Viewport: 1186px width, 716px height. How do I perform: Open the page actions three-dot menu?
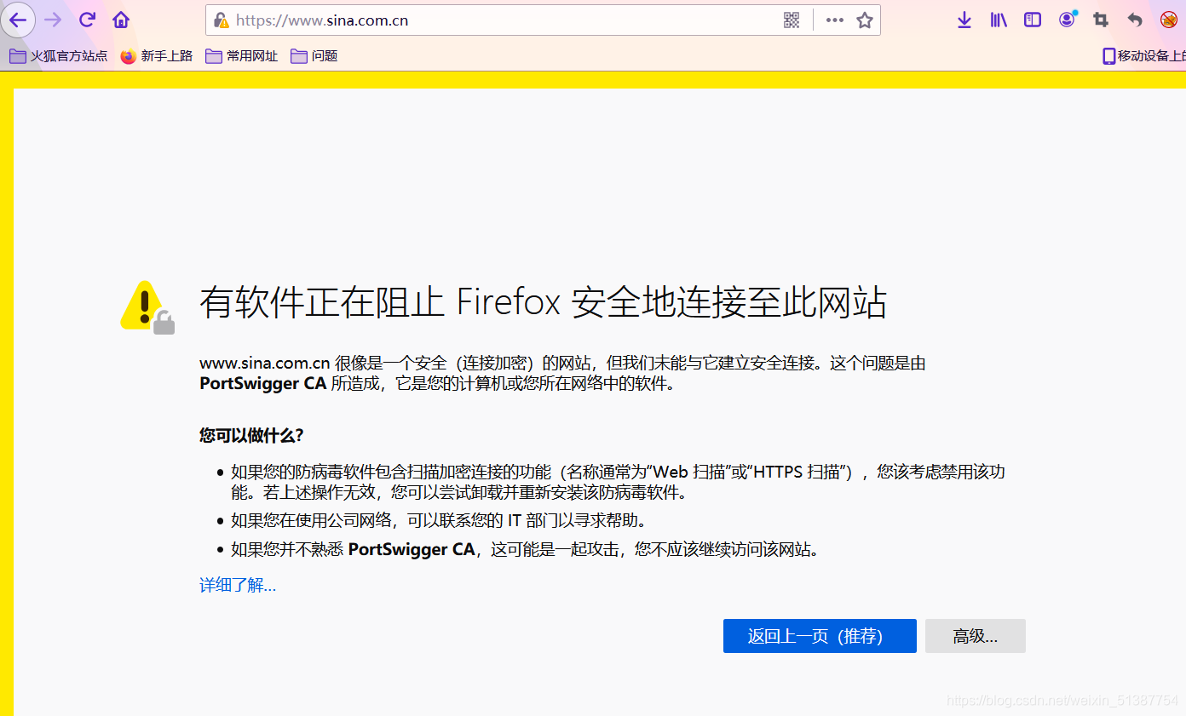coord(835,20)
